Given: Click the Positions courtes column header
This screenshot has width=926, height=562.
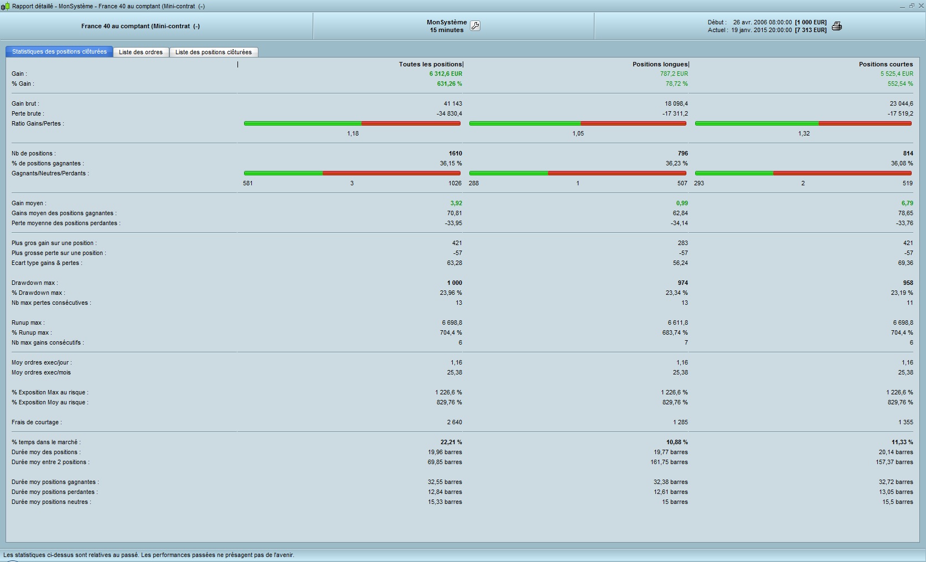Looking at the screenshot, I should coord(886,64).
